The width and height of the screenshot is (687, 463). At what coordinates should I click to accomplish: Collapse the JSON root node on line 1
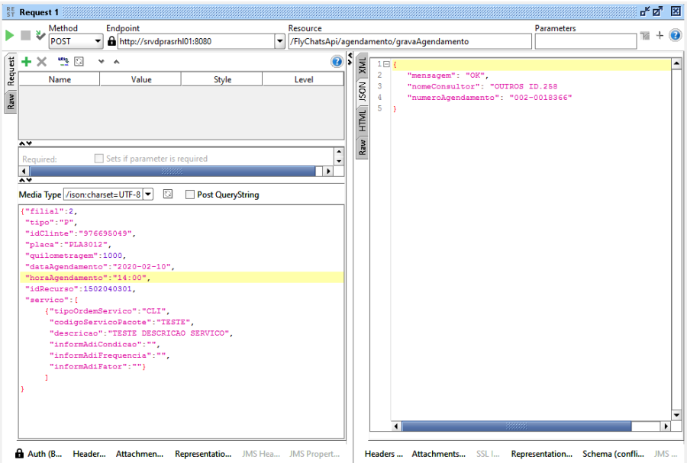(x=387, y=65)
